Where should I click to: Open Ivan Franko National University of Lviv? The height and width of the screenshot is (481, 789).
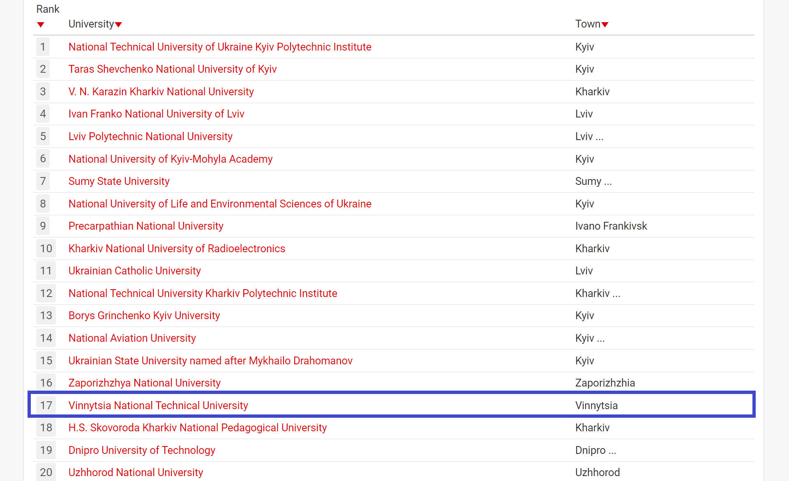[156, 114]
